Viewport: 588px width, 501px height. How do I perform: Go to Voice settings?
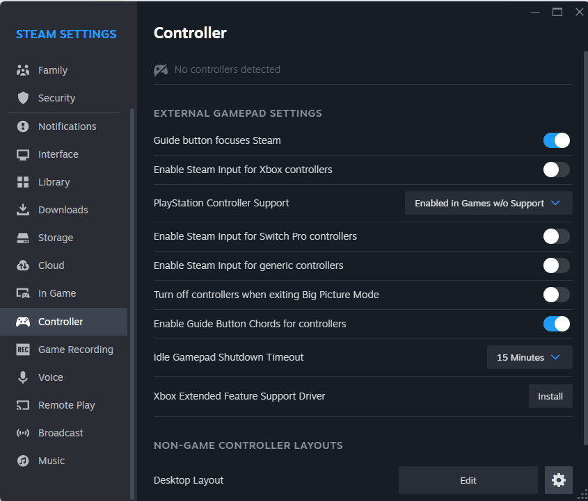(64, 377)
